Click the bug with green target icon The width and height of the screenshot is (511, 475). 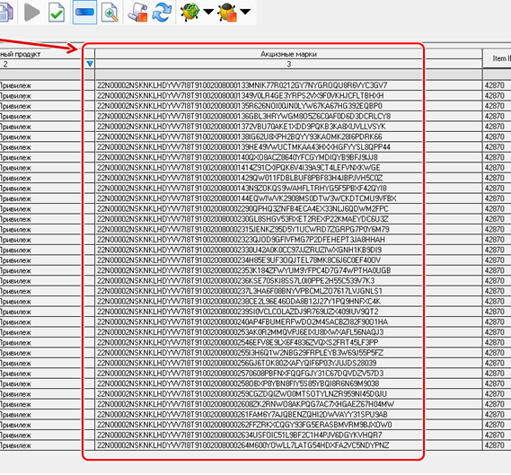pos(190,12)
